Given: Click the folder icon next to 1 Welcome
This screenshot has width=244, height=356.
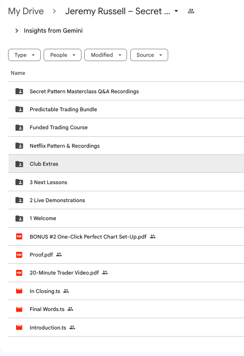Looking at the screenshot, I should (x=19, y=218).
